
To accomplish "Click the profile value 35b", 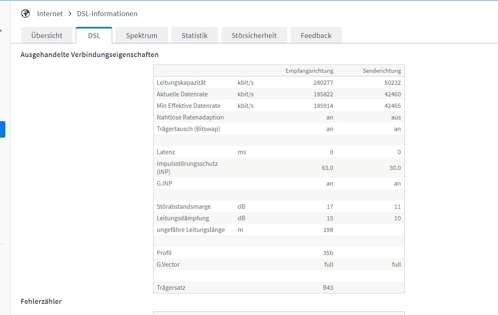I will tap(328, 253).
